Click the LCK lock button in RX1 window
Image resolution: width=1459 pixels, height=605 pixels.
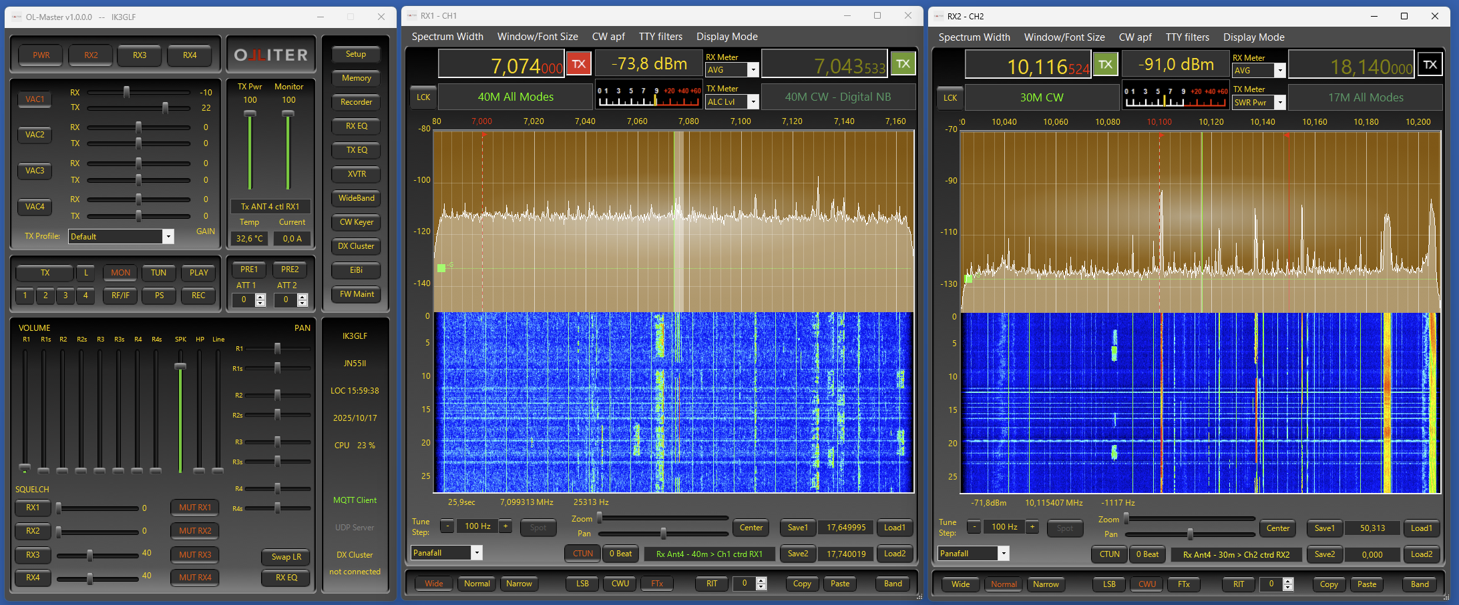pos(423,97)
